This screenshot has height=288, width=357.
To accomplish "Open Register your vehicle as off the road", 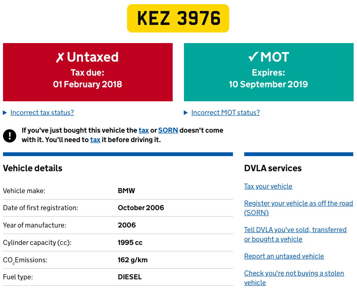I will click(298, 204).
